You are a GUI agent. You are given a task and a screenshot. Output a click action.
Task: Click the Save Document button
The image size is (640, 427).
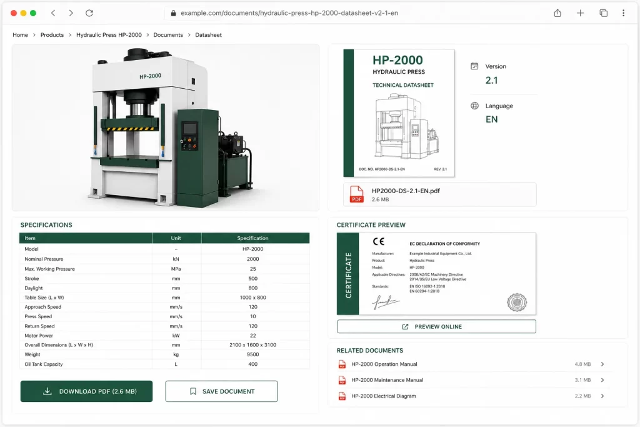click(x=222, y=391)
